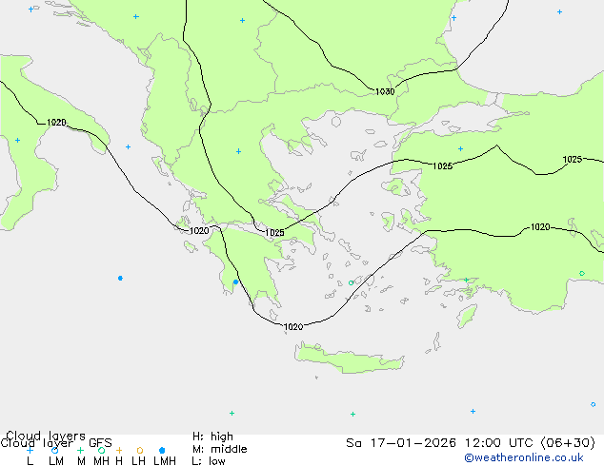This screenshot has height=466, width=604.
Task: Click the 'M: middle' legend text
Action: click(219, 449)
